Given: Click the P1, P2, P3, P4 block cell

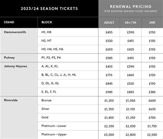Looking at the screenshot, I should pos(68,58).
